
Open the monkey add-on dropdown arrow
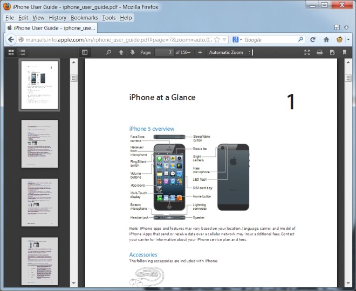coord(348,40)
